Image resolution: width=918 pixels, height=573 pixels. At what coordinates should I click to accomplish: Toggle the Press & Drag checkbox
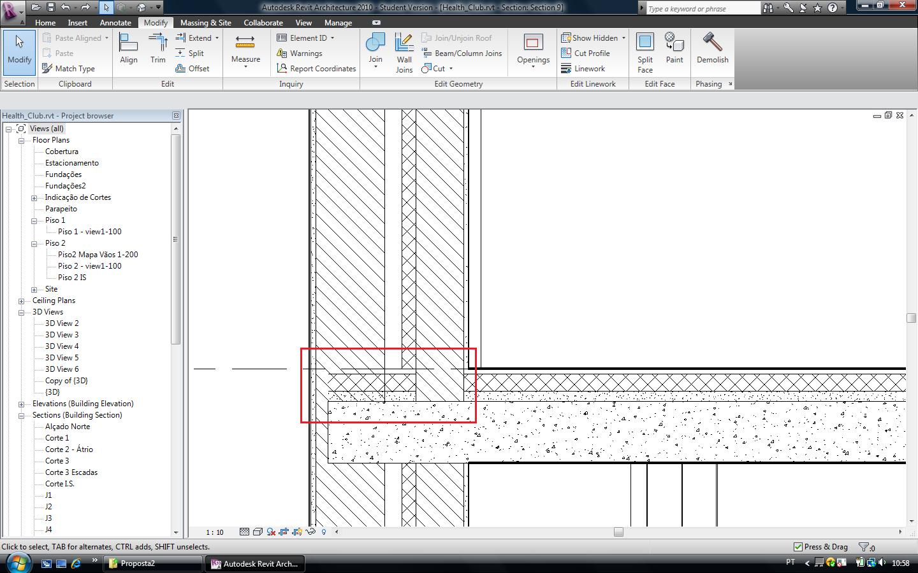click(x=798, y=547)
